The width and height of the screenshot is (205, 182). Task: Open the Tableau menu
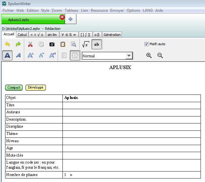pos(71,10)
